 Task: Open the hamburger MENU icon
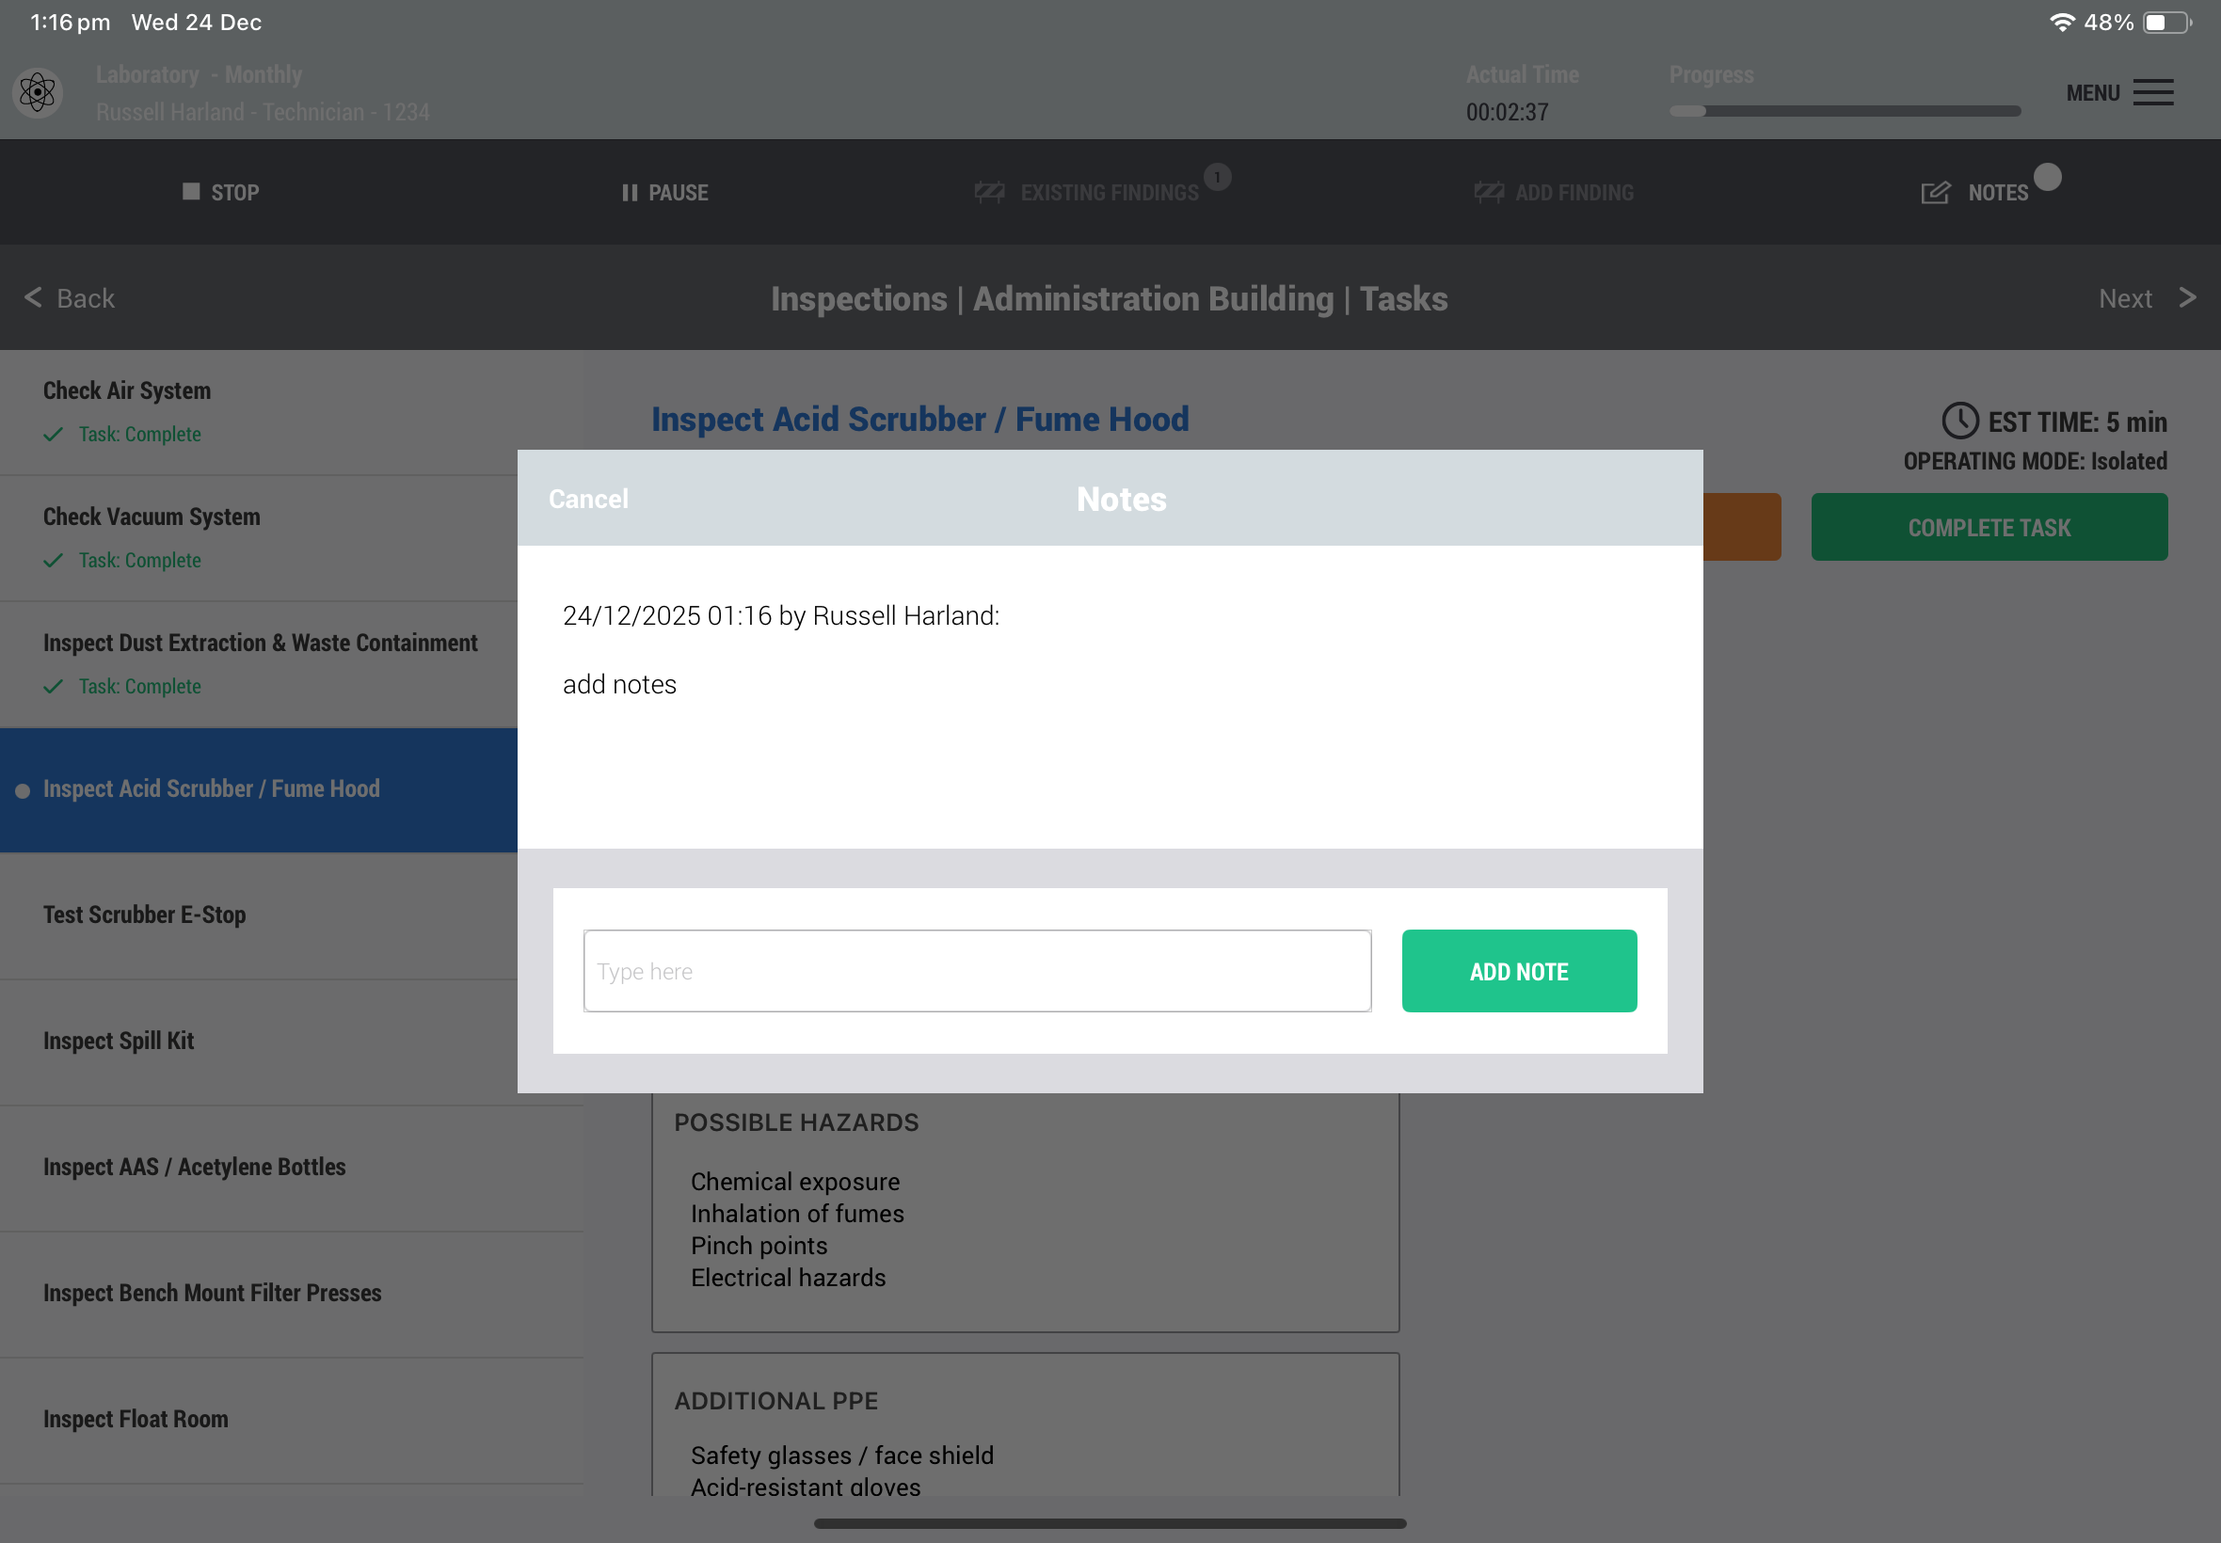(2152, 93)
